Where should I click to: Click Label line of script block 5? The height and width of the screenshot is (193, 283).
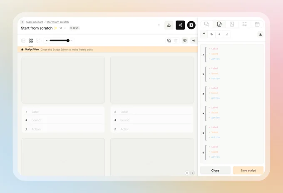click(x=214, y=127)
